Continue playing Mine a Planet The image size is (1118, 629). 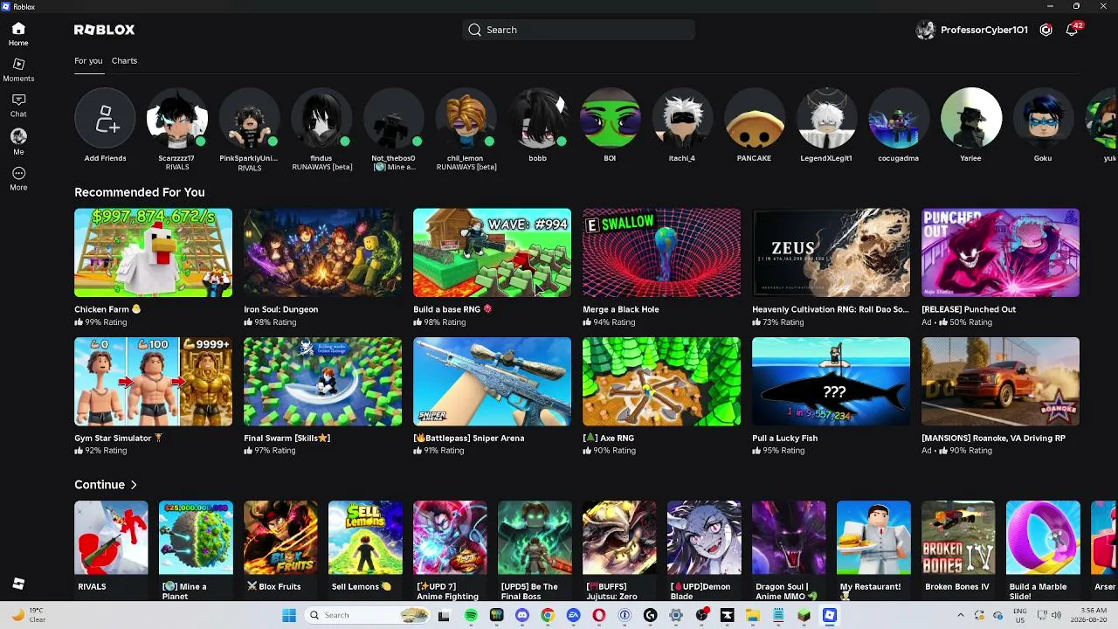[196, 537]
